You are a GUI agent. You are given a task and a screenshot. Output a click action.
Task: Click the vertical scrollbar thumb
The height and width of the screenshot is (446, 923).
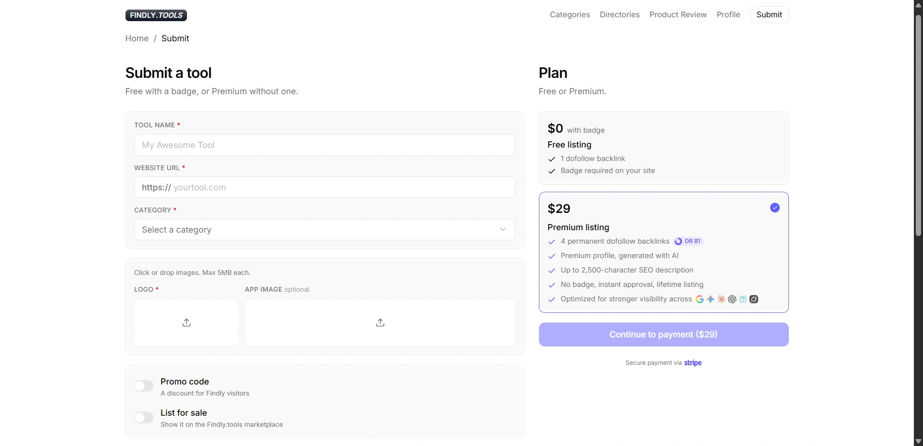click(x=918, y=125)
